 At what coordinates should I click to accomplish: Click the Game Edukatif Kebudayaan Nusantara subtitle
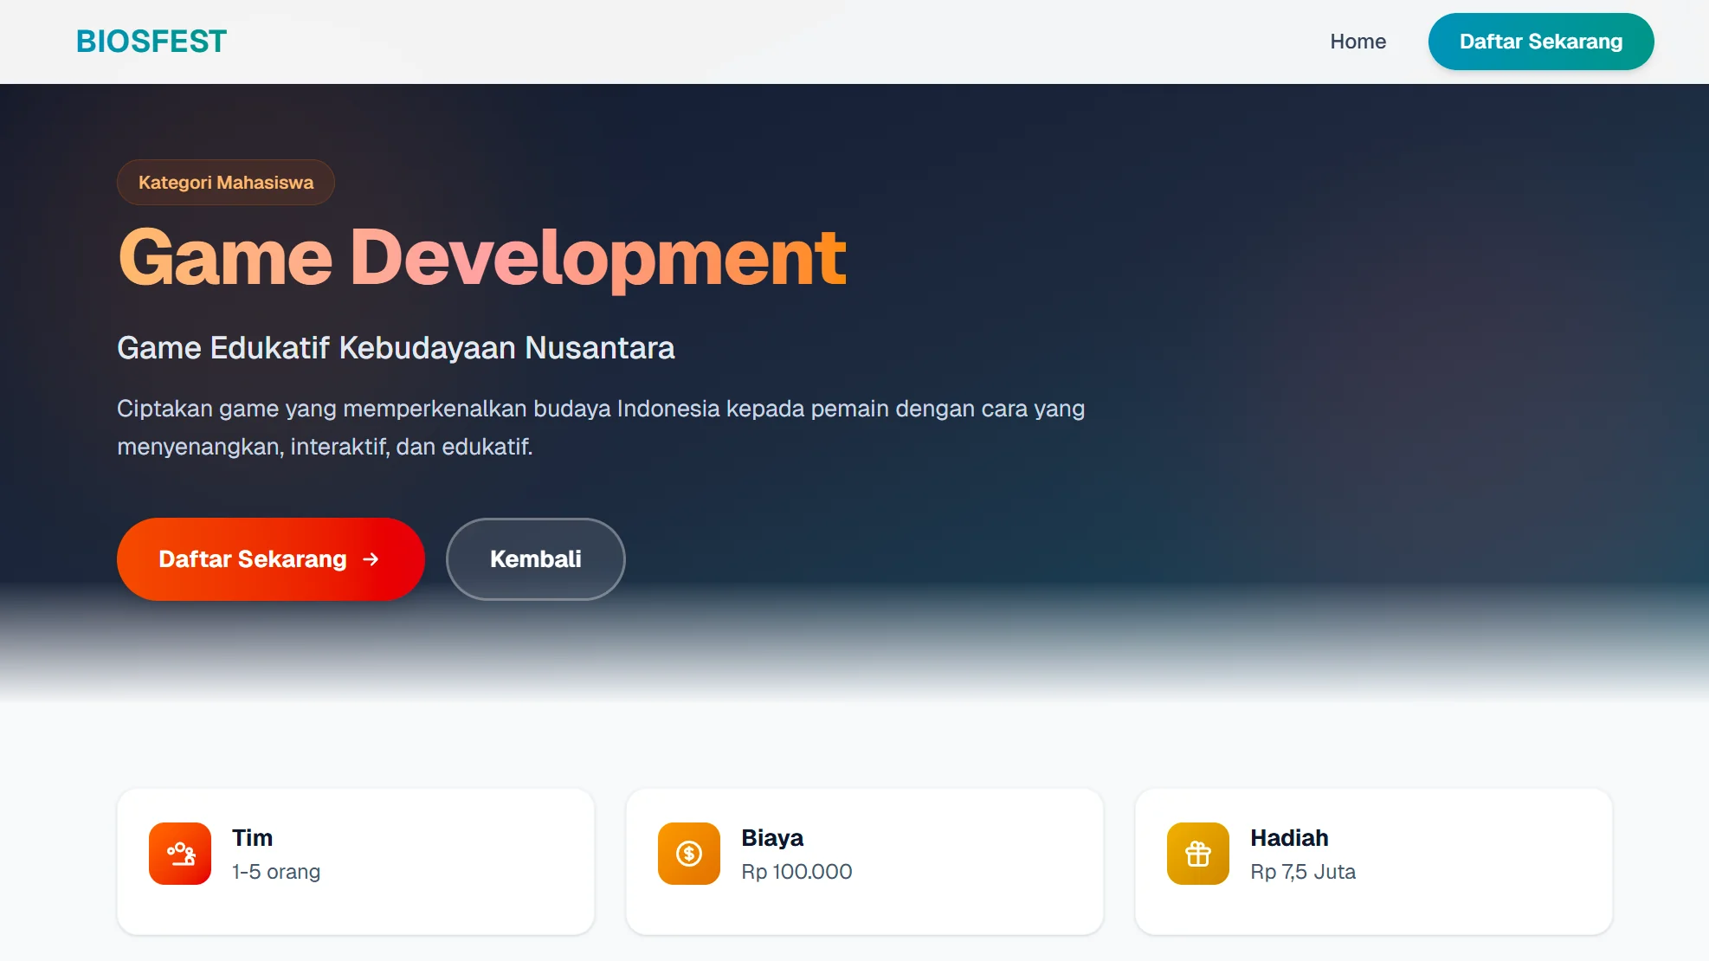pos(396,348)
